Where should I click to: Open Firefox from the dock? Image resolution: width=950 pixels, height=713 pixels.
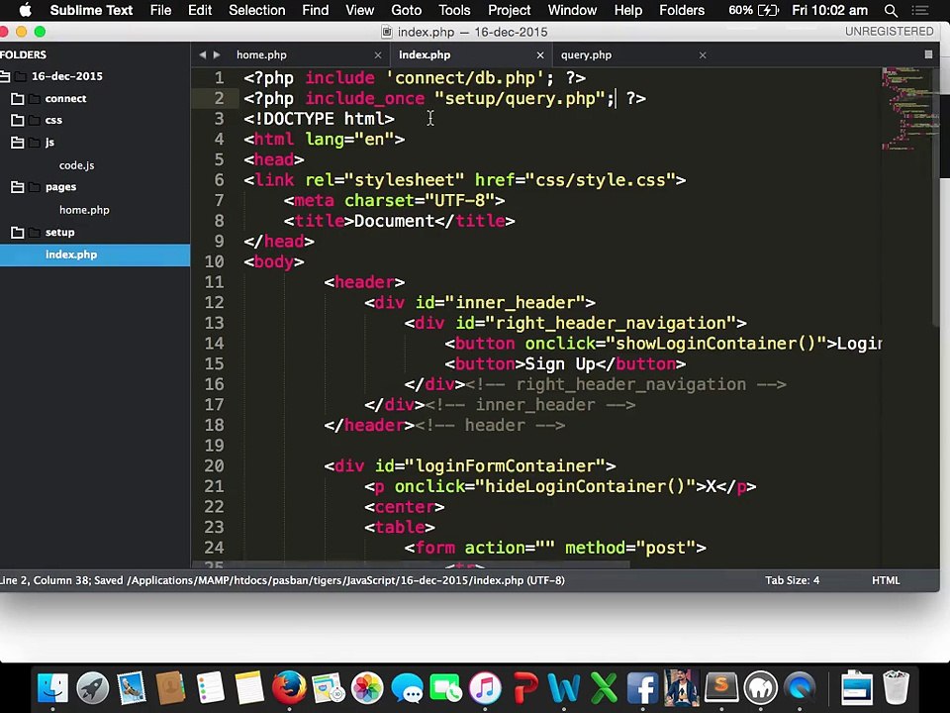click(x=289, y=687)
